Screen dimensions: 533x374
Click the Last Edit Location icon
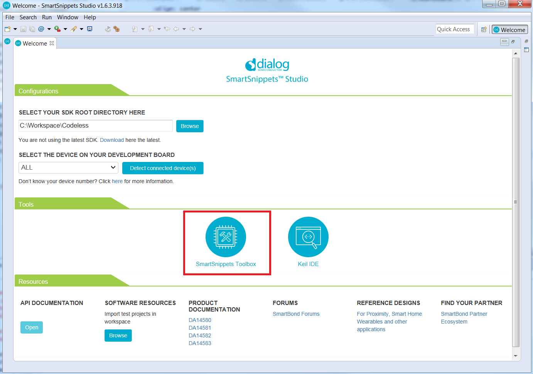(167, 29)
